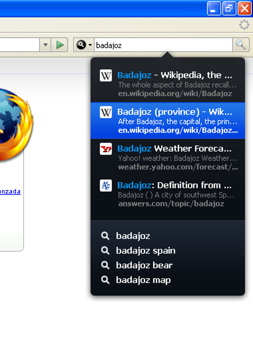Viewport: 253px width, 337px height.
Task: Click the blue underlined link ending in "anzada"
Action: pos(10,191)
